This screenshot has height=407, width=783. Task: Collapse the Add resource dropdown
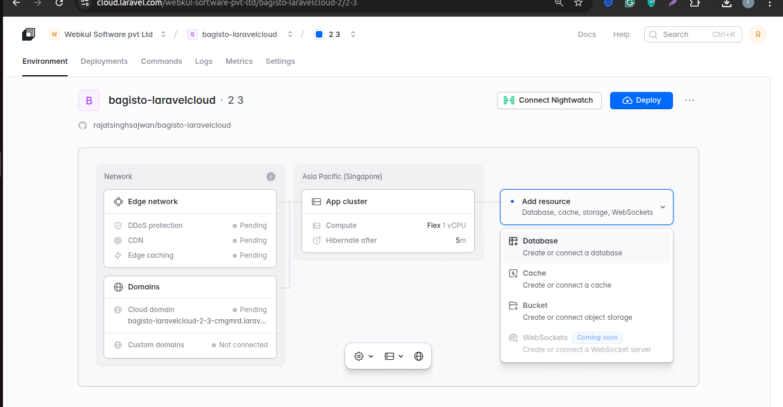click(x=587, y=207)
